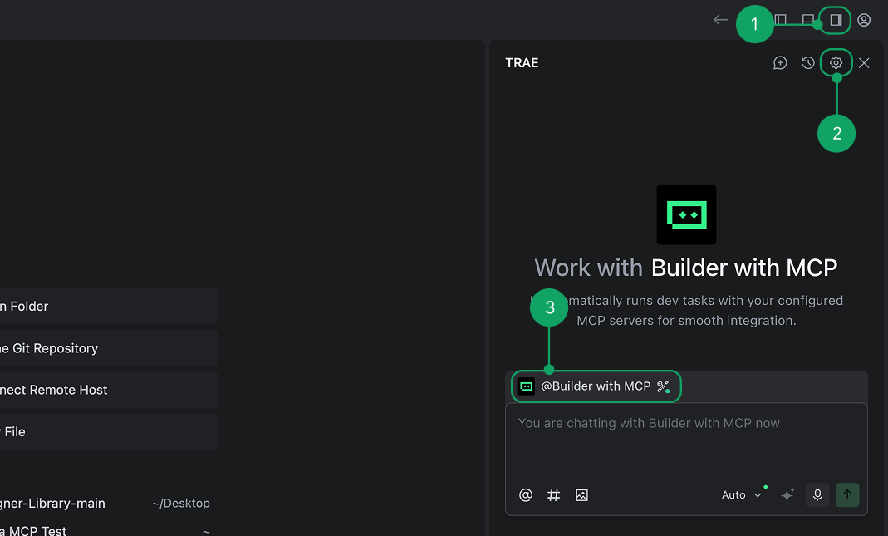Click the sparkle prompt optimize icon
This screenshot has width=888, height=536.
click(x=787, y=495)
